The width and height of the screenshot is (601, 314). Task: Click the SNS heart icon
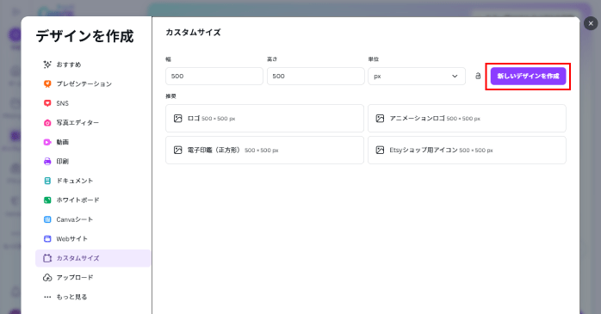point(47,103)
